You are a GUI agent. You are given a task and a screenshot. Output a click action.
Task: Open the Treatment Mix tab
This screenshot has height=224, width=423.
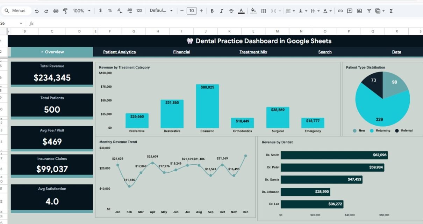tap(253, 52)
